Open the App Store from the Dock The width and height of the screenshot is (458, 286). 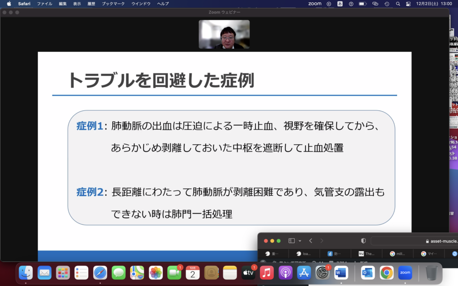[304, 272]
